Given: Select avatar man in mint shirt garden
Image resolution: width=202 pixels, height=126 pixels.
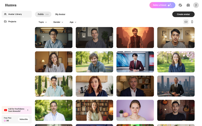Looking at the screenshot, I should (x=54, y=86).
